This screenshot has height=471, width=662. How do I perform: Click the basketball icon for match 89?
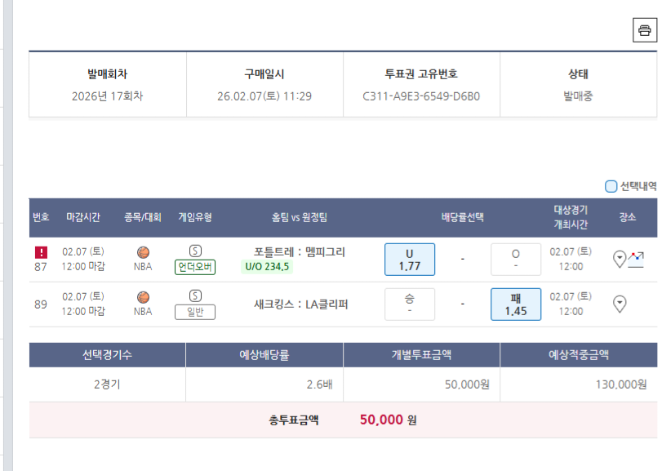point(143,297)
